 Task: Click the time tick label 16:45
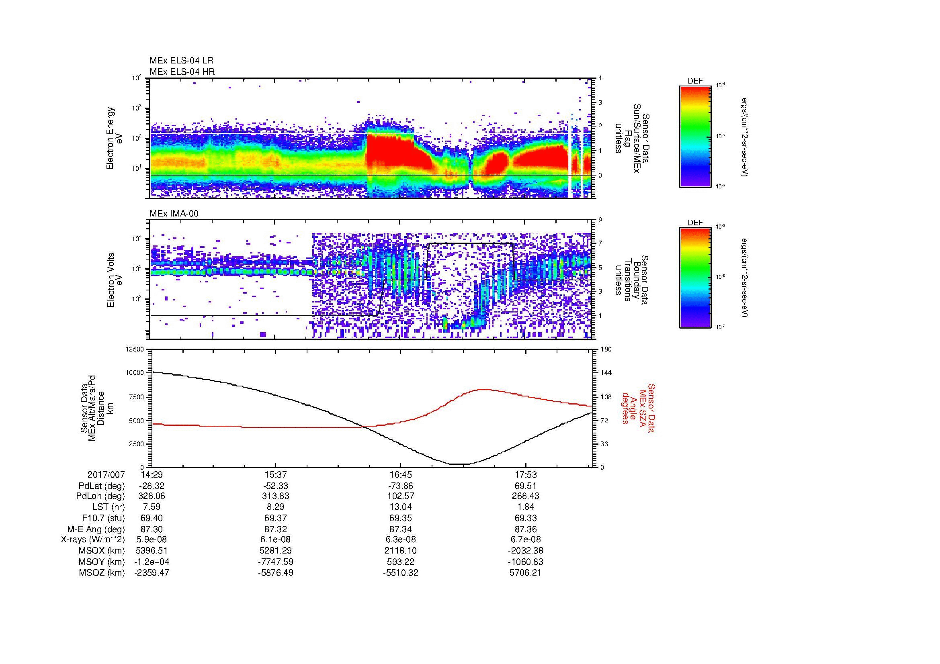(401, 475)
